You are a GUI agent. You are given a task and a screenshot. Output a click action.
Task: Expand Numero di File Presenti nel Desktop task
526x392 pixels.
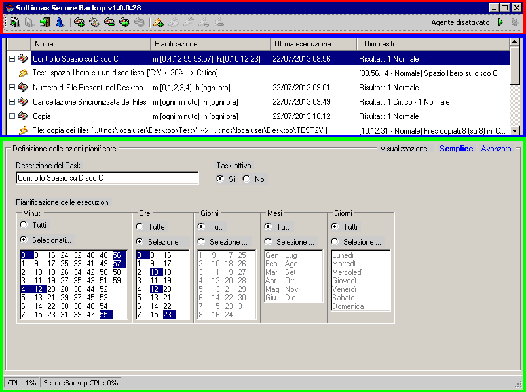[x=12, y=88]
